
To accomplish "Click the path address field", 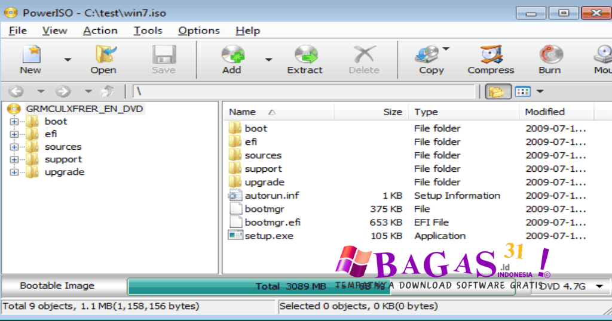I will coord(304,91).
